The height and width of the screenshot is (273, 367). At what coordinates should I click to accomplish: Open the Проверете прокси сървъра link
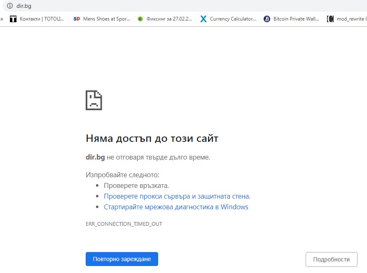[177, 196]
